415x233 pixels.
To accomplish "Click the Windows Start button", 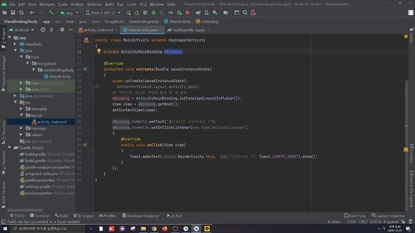I will (5, 228).
